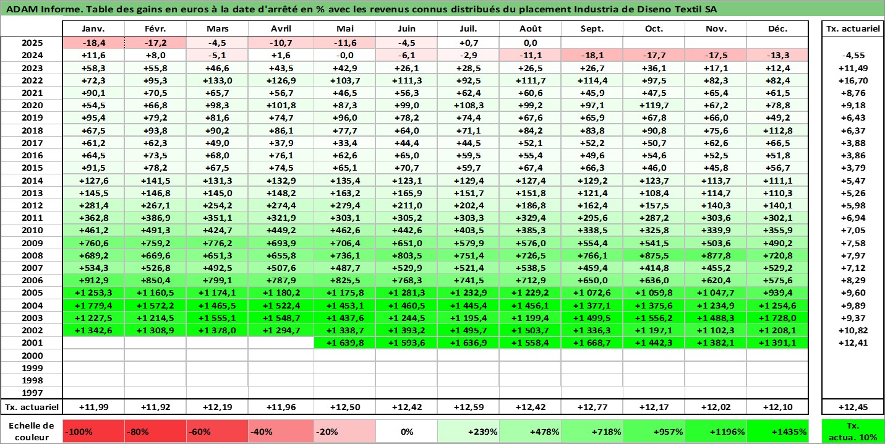Image resolution: width=885 pixels, height=444 pixels.
Task: Select the +478% green scale swatch
Action: (x=530, y=432)
